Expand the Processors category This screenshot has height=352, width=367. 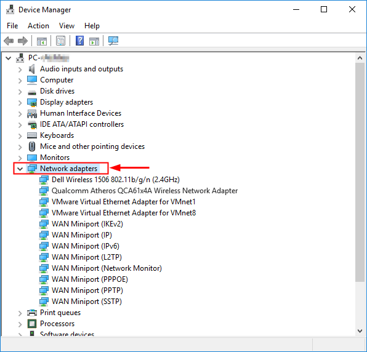[20, 324]
